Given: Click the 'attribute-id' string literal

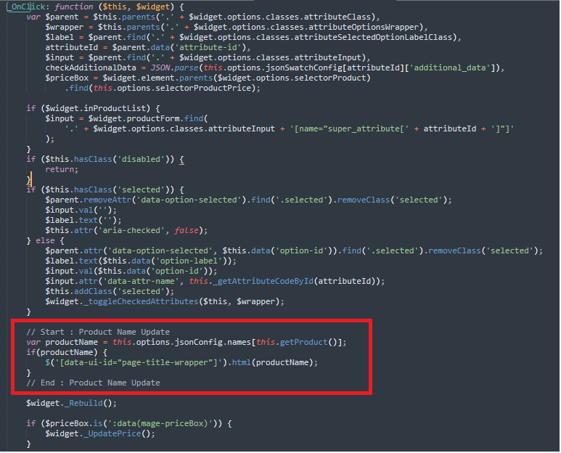Looking at the screenshot, I should click(208, 48).
